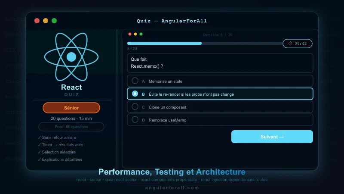Click 'Question 8 / 20' header text

tap(218, 35)
